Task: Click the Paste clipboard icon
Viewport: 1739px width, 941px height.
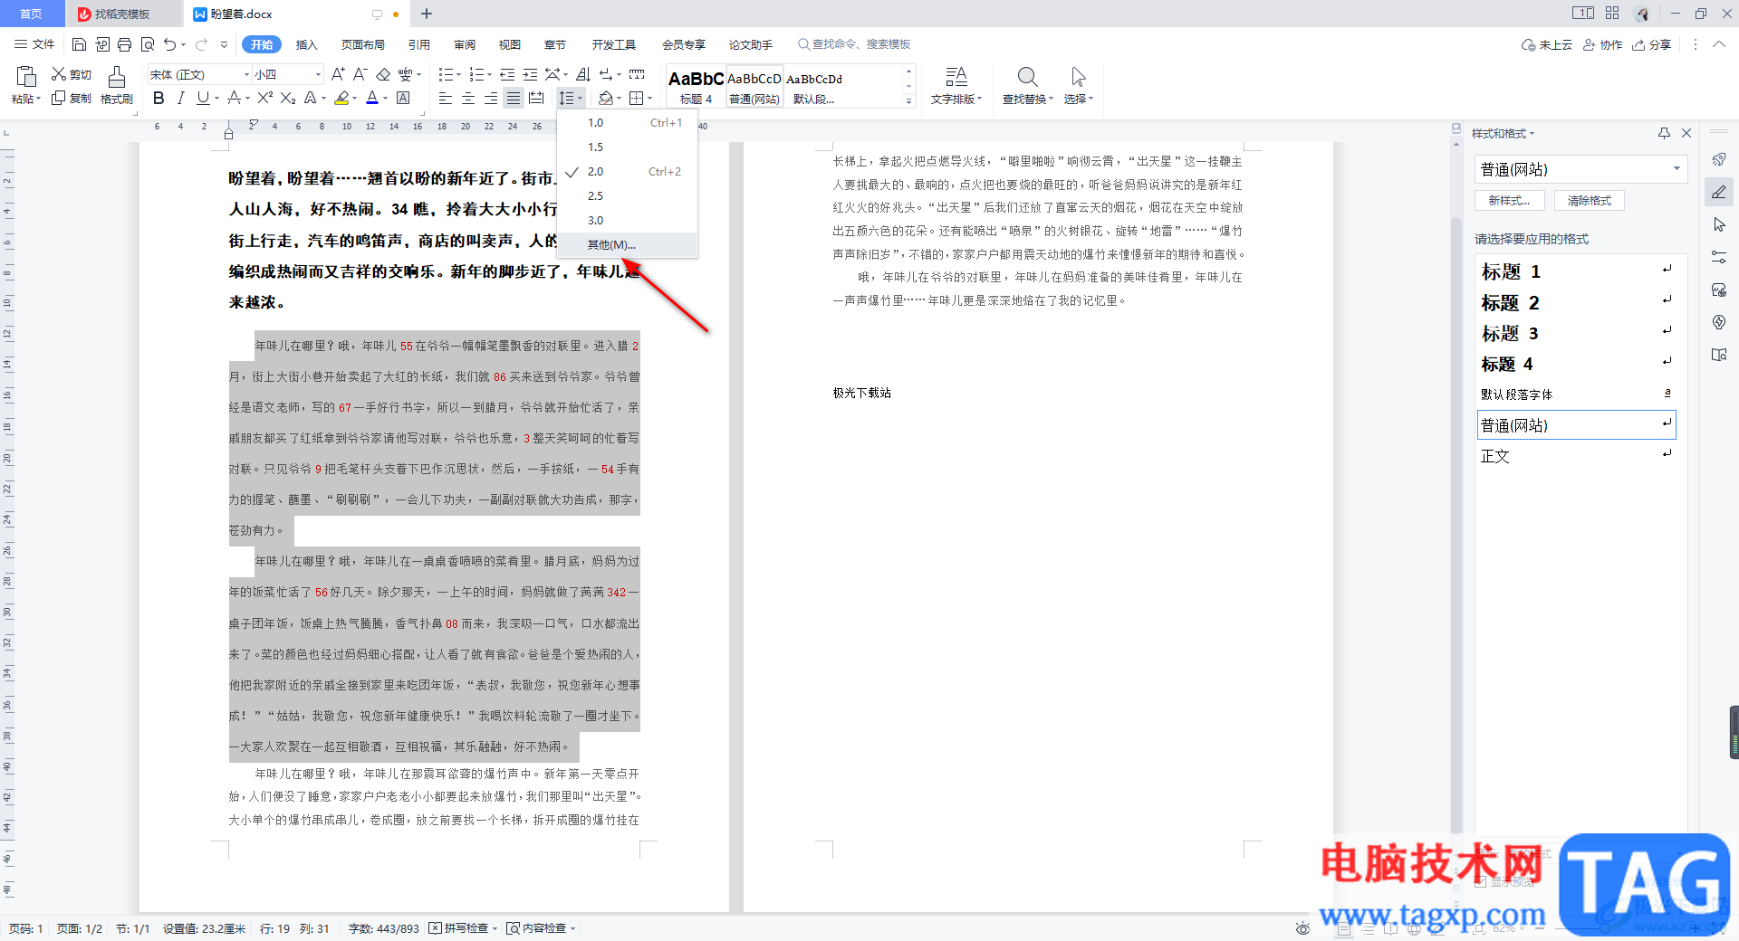Action: pos(26,77)
